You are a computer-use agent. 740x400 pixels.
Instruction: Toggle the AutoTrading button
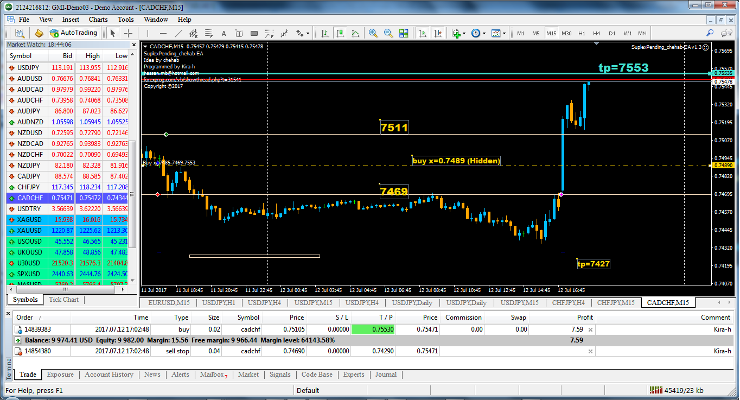coord(73,33)
